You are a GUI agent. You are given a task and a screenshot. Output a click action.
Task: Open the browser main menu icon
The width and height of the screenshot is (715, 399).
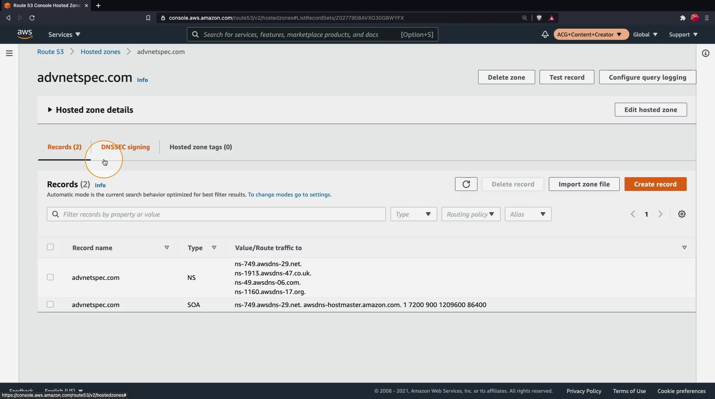[707, 18]
